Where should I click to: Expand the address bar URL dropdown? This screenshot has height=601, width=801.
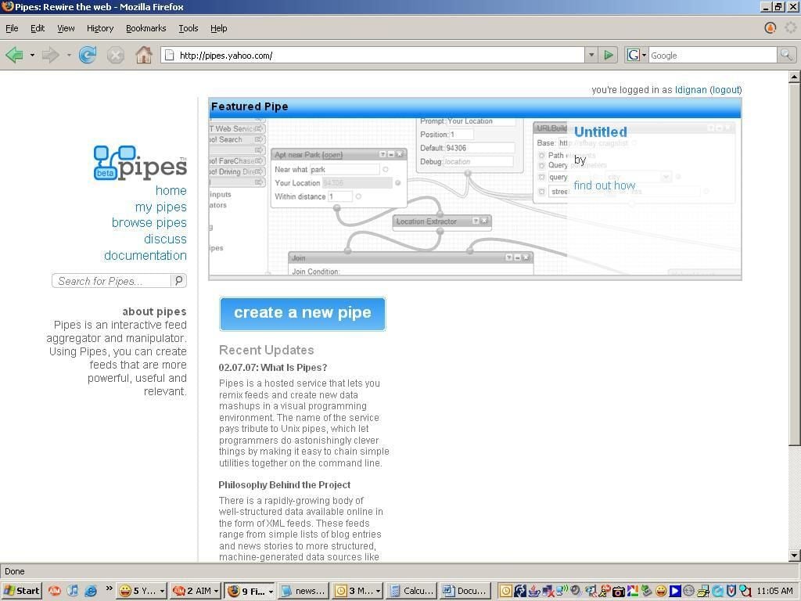(591, 55)
